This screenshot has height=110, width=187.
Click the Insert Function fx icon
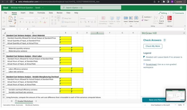click(28, 29)
